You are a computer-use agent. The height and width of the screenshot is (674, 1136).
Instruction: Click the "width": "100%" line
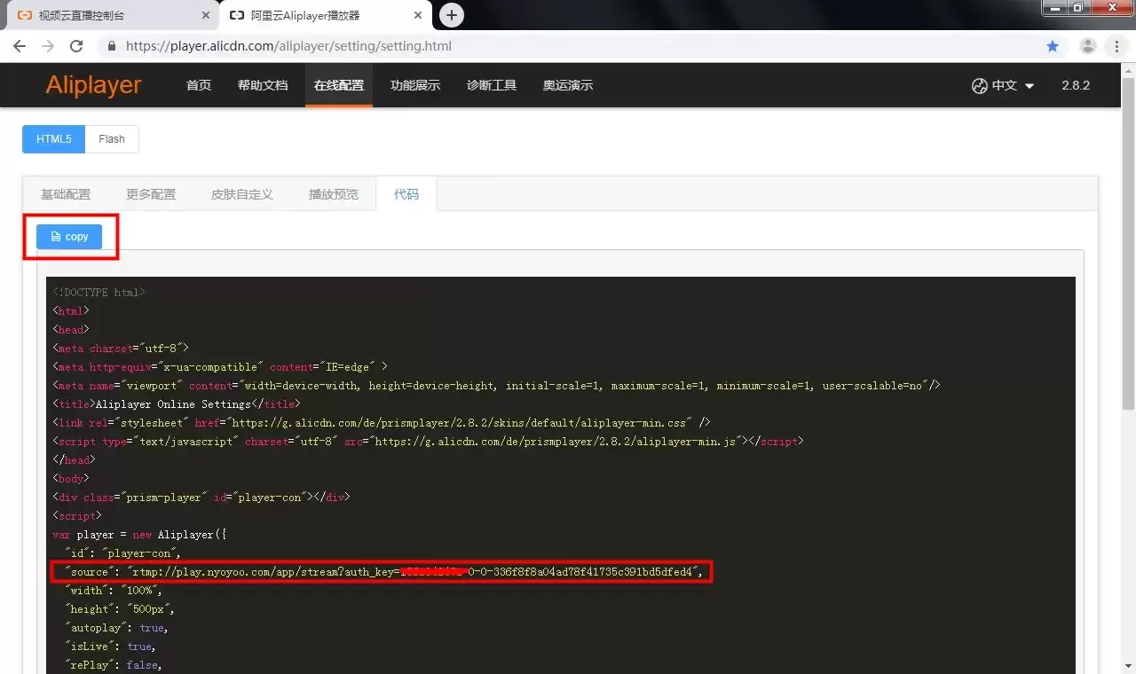pyautogui.click(x=113, y=591)
